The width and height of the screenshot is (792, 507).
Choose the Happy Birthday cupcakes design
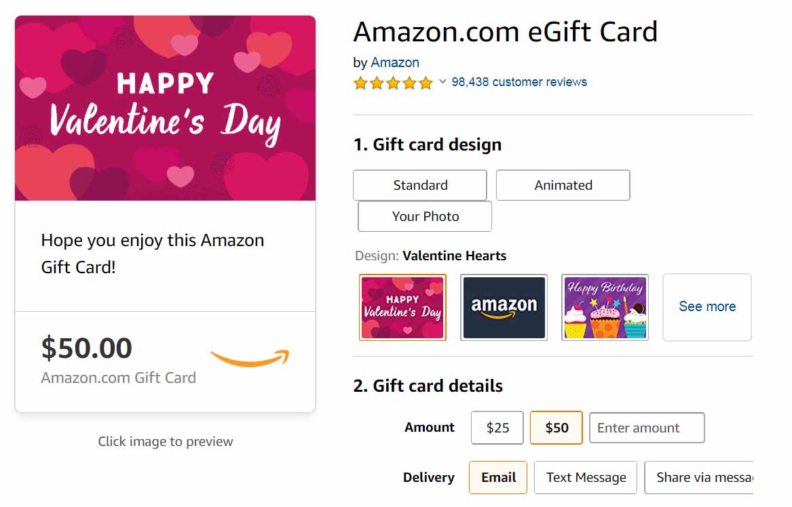coord(604,307)
